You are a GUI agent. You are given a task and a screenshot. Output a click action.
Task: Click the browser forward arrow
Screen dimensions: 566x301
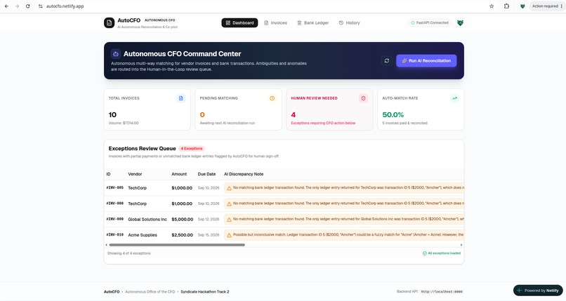pos(17,6)
